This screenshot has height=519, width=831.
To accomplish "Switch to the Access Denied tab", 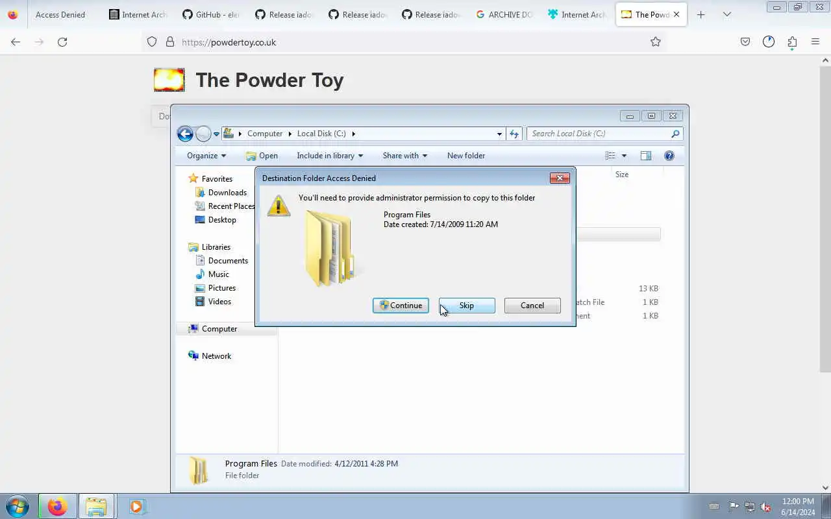I will [x=60, y=14].
